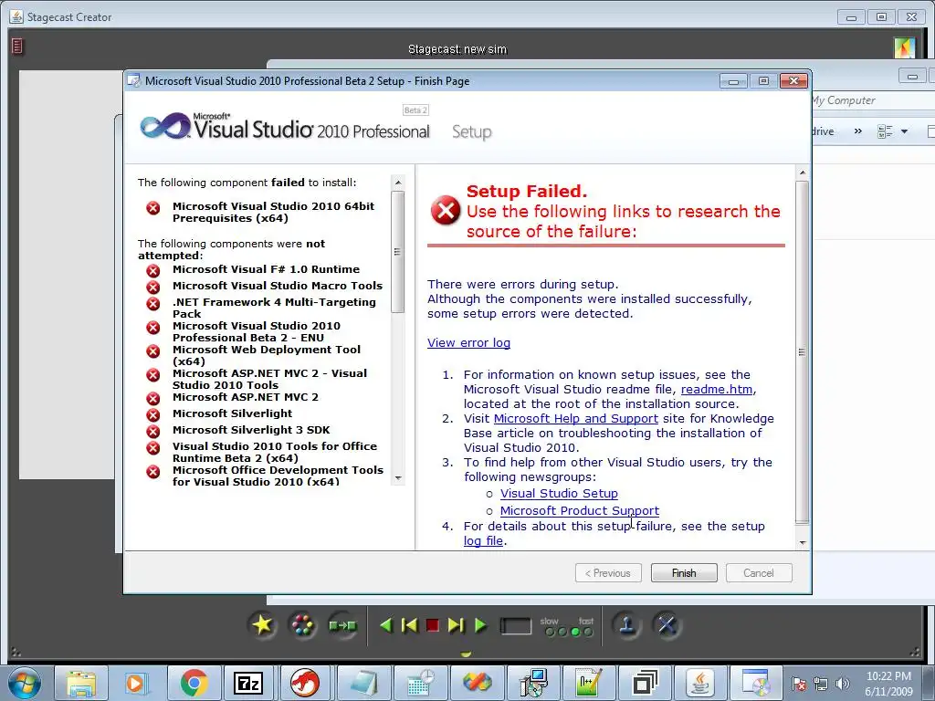Select 'Microsoft ASP.NET MVC 2' entry
The height and width of the screenshot is (701, 935).
[x=245, y=397]
